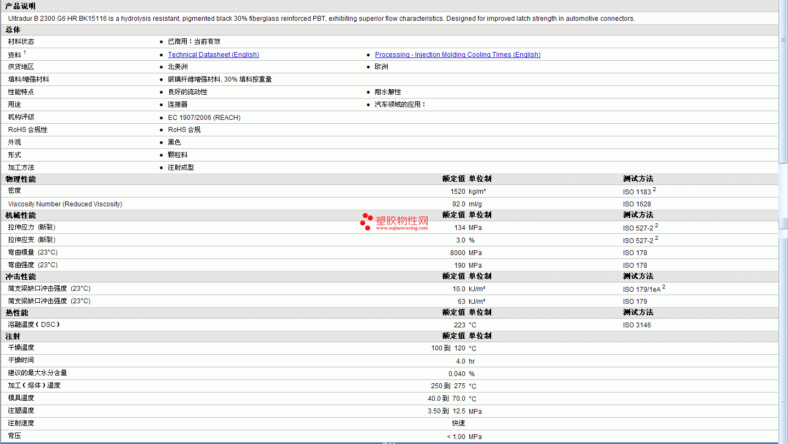Screen dimensions: 788x444
Task: Click the "溶融温度 (DSC)" row label
Action: tap(34, 325)
